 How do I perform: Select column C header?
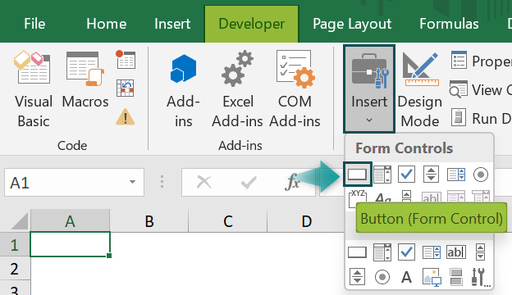[228, 221]
